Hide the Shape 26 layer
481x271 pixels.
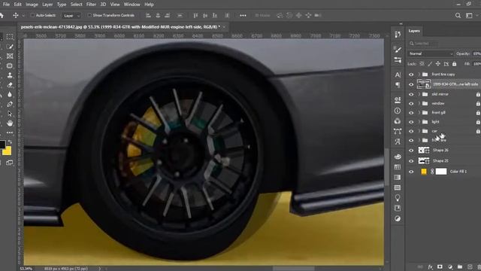coord(411,151)
